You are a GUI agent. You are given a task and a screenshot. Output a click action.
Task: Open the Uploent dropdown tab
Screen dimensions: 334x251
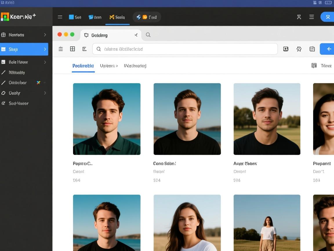pos(109,66)
